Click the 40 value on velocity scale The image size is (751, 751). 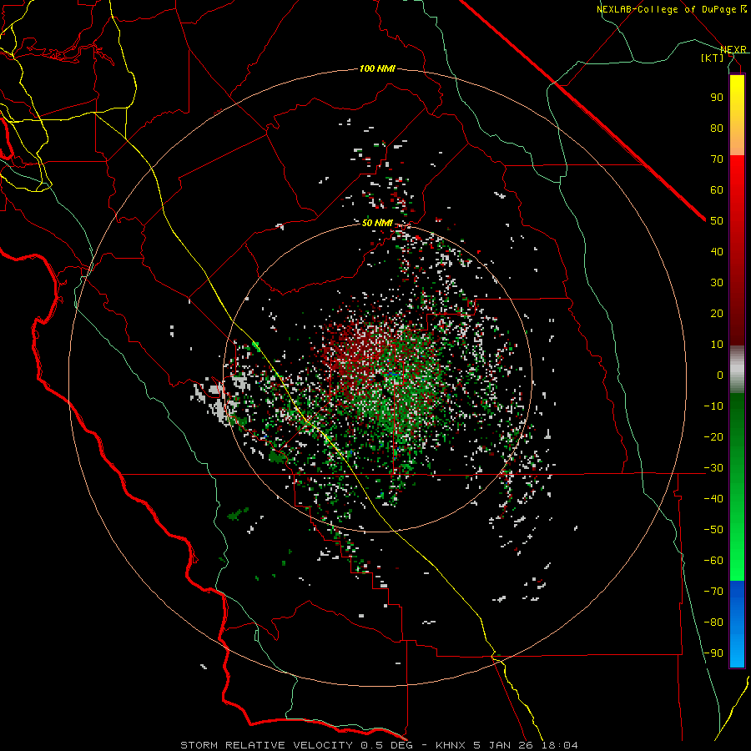tap(717, 252)
